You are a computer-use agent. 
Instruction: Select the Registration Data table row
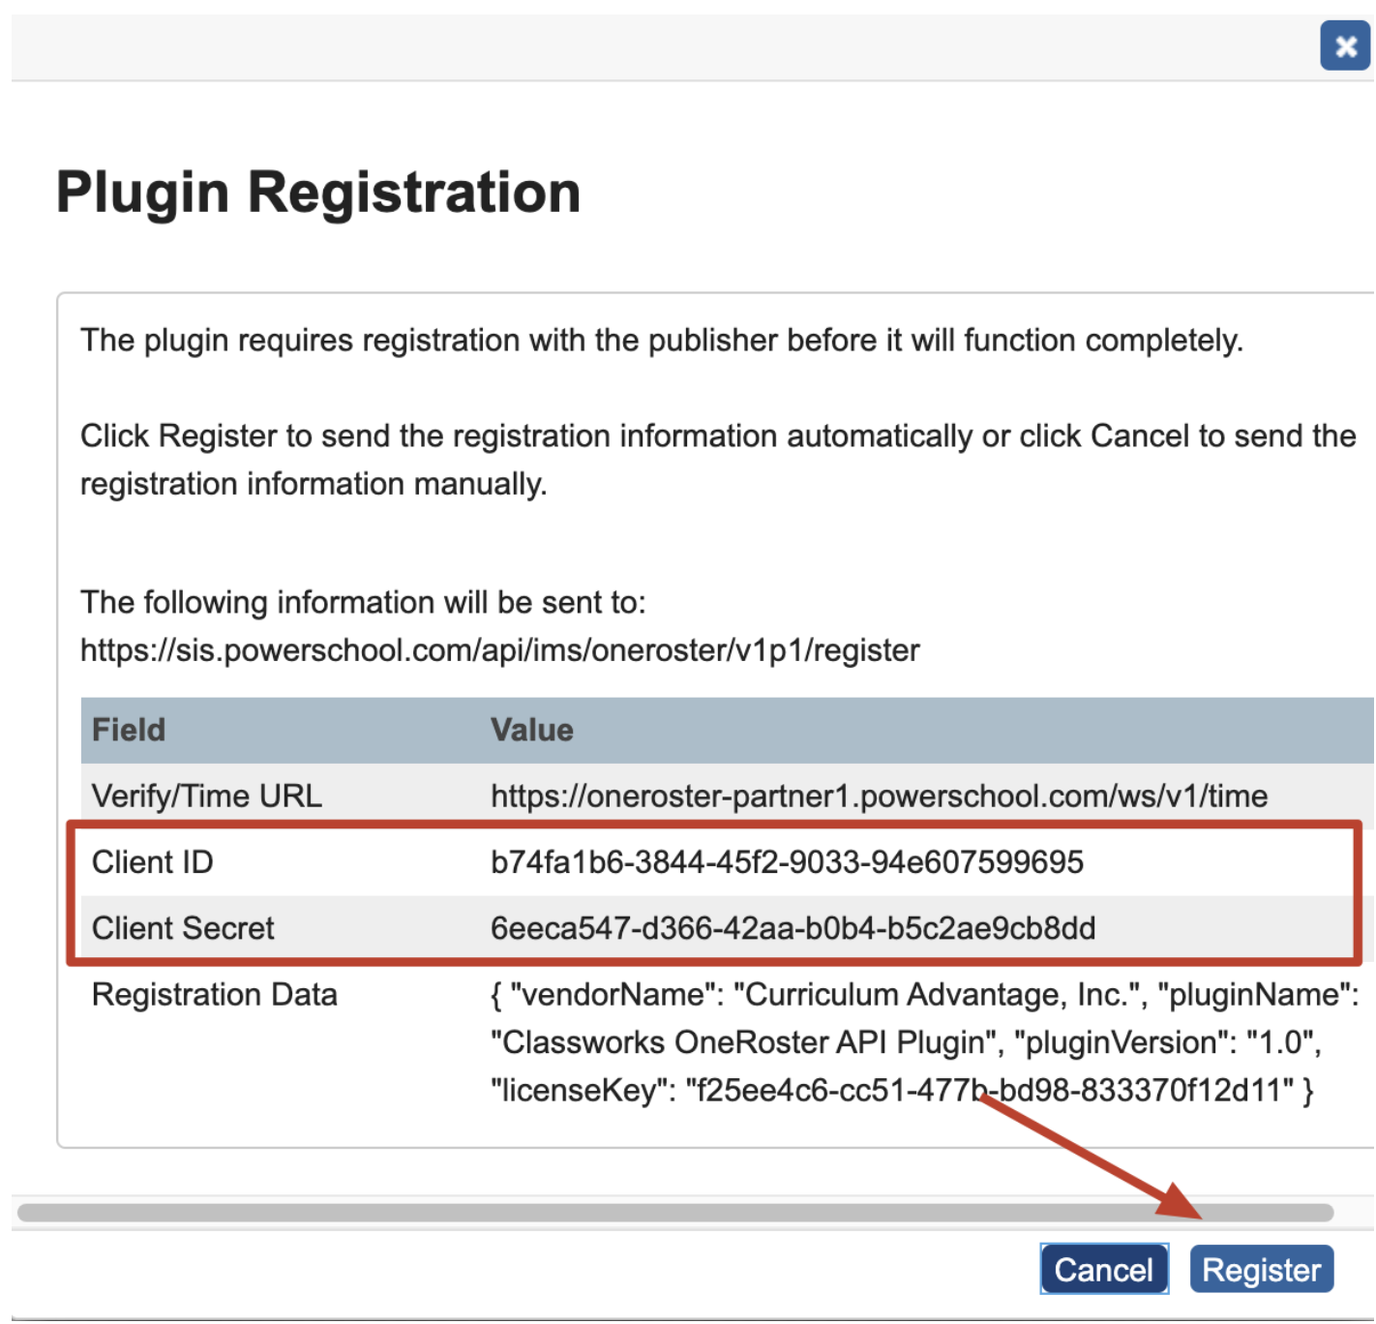point(677,1041)
